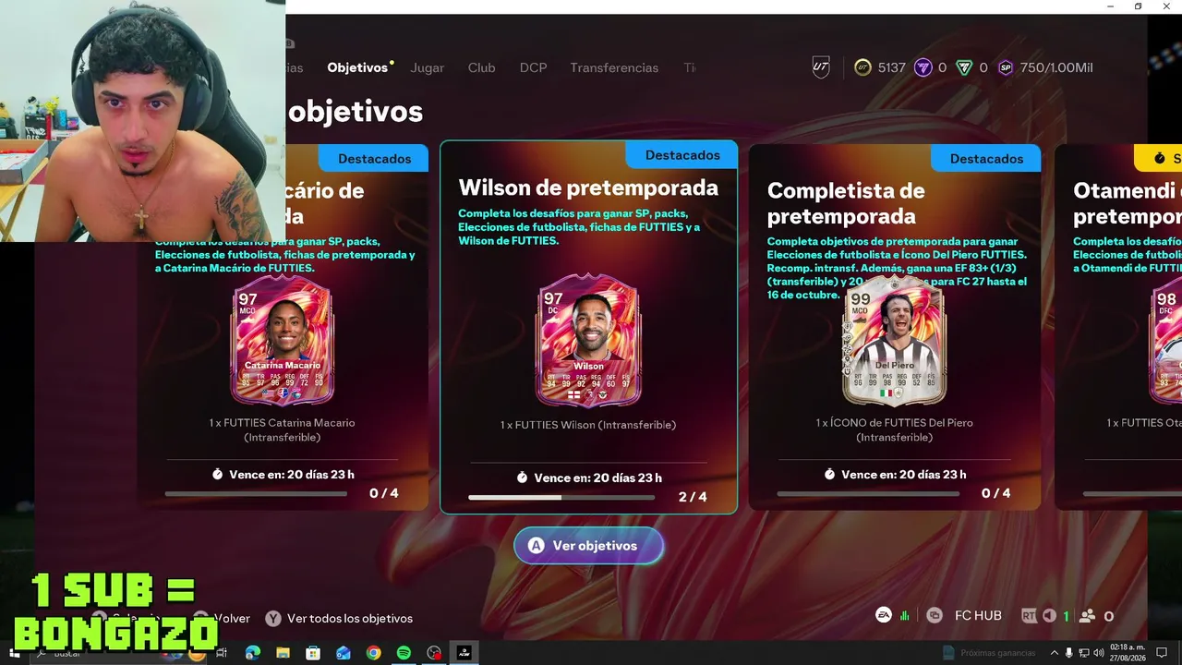This screenshot has height=665, width=1182.
Task: Click the Volver prompt
Action: point(232,618)
